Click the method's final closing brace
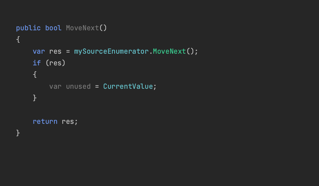 [x=18, y=133]
